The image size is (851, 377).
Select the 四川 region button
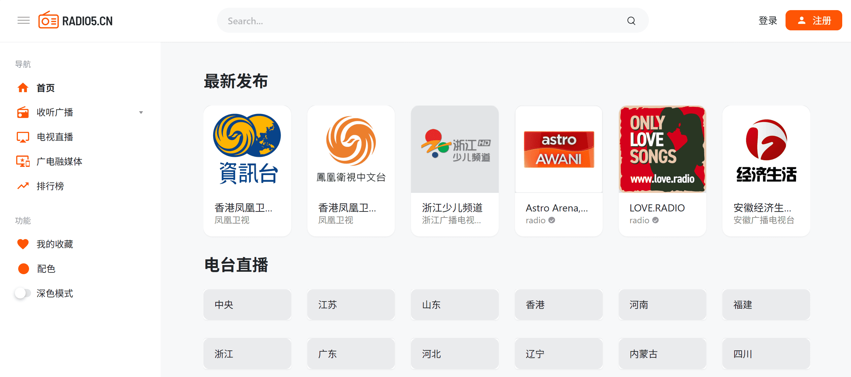[x=766, y=354]
